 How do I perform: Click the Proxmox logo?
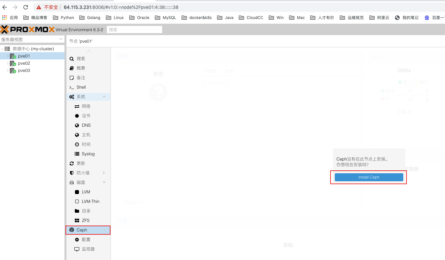27,30
